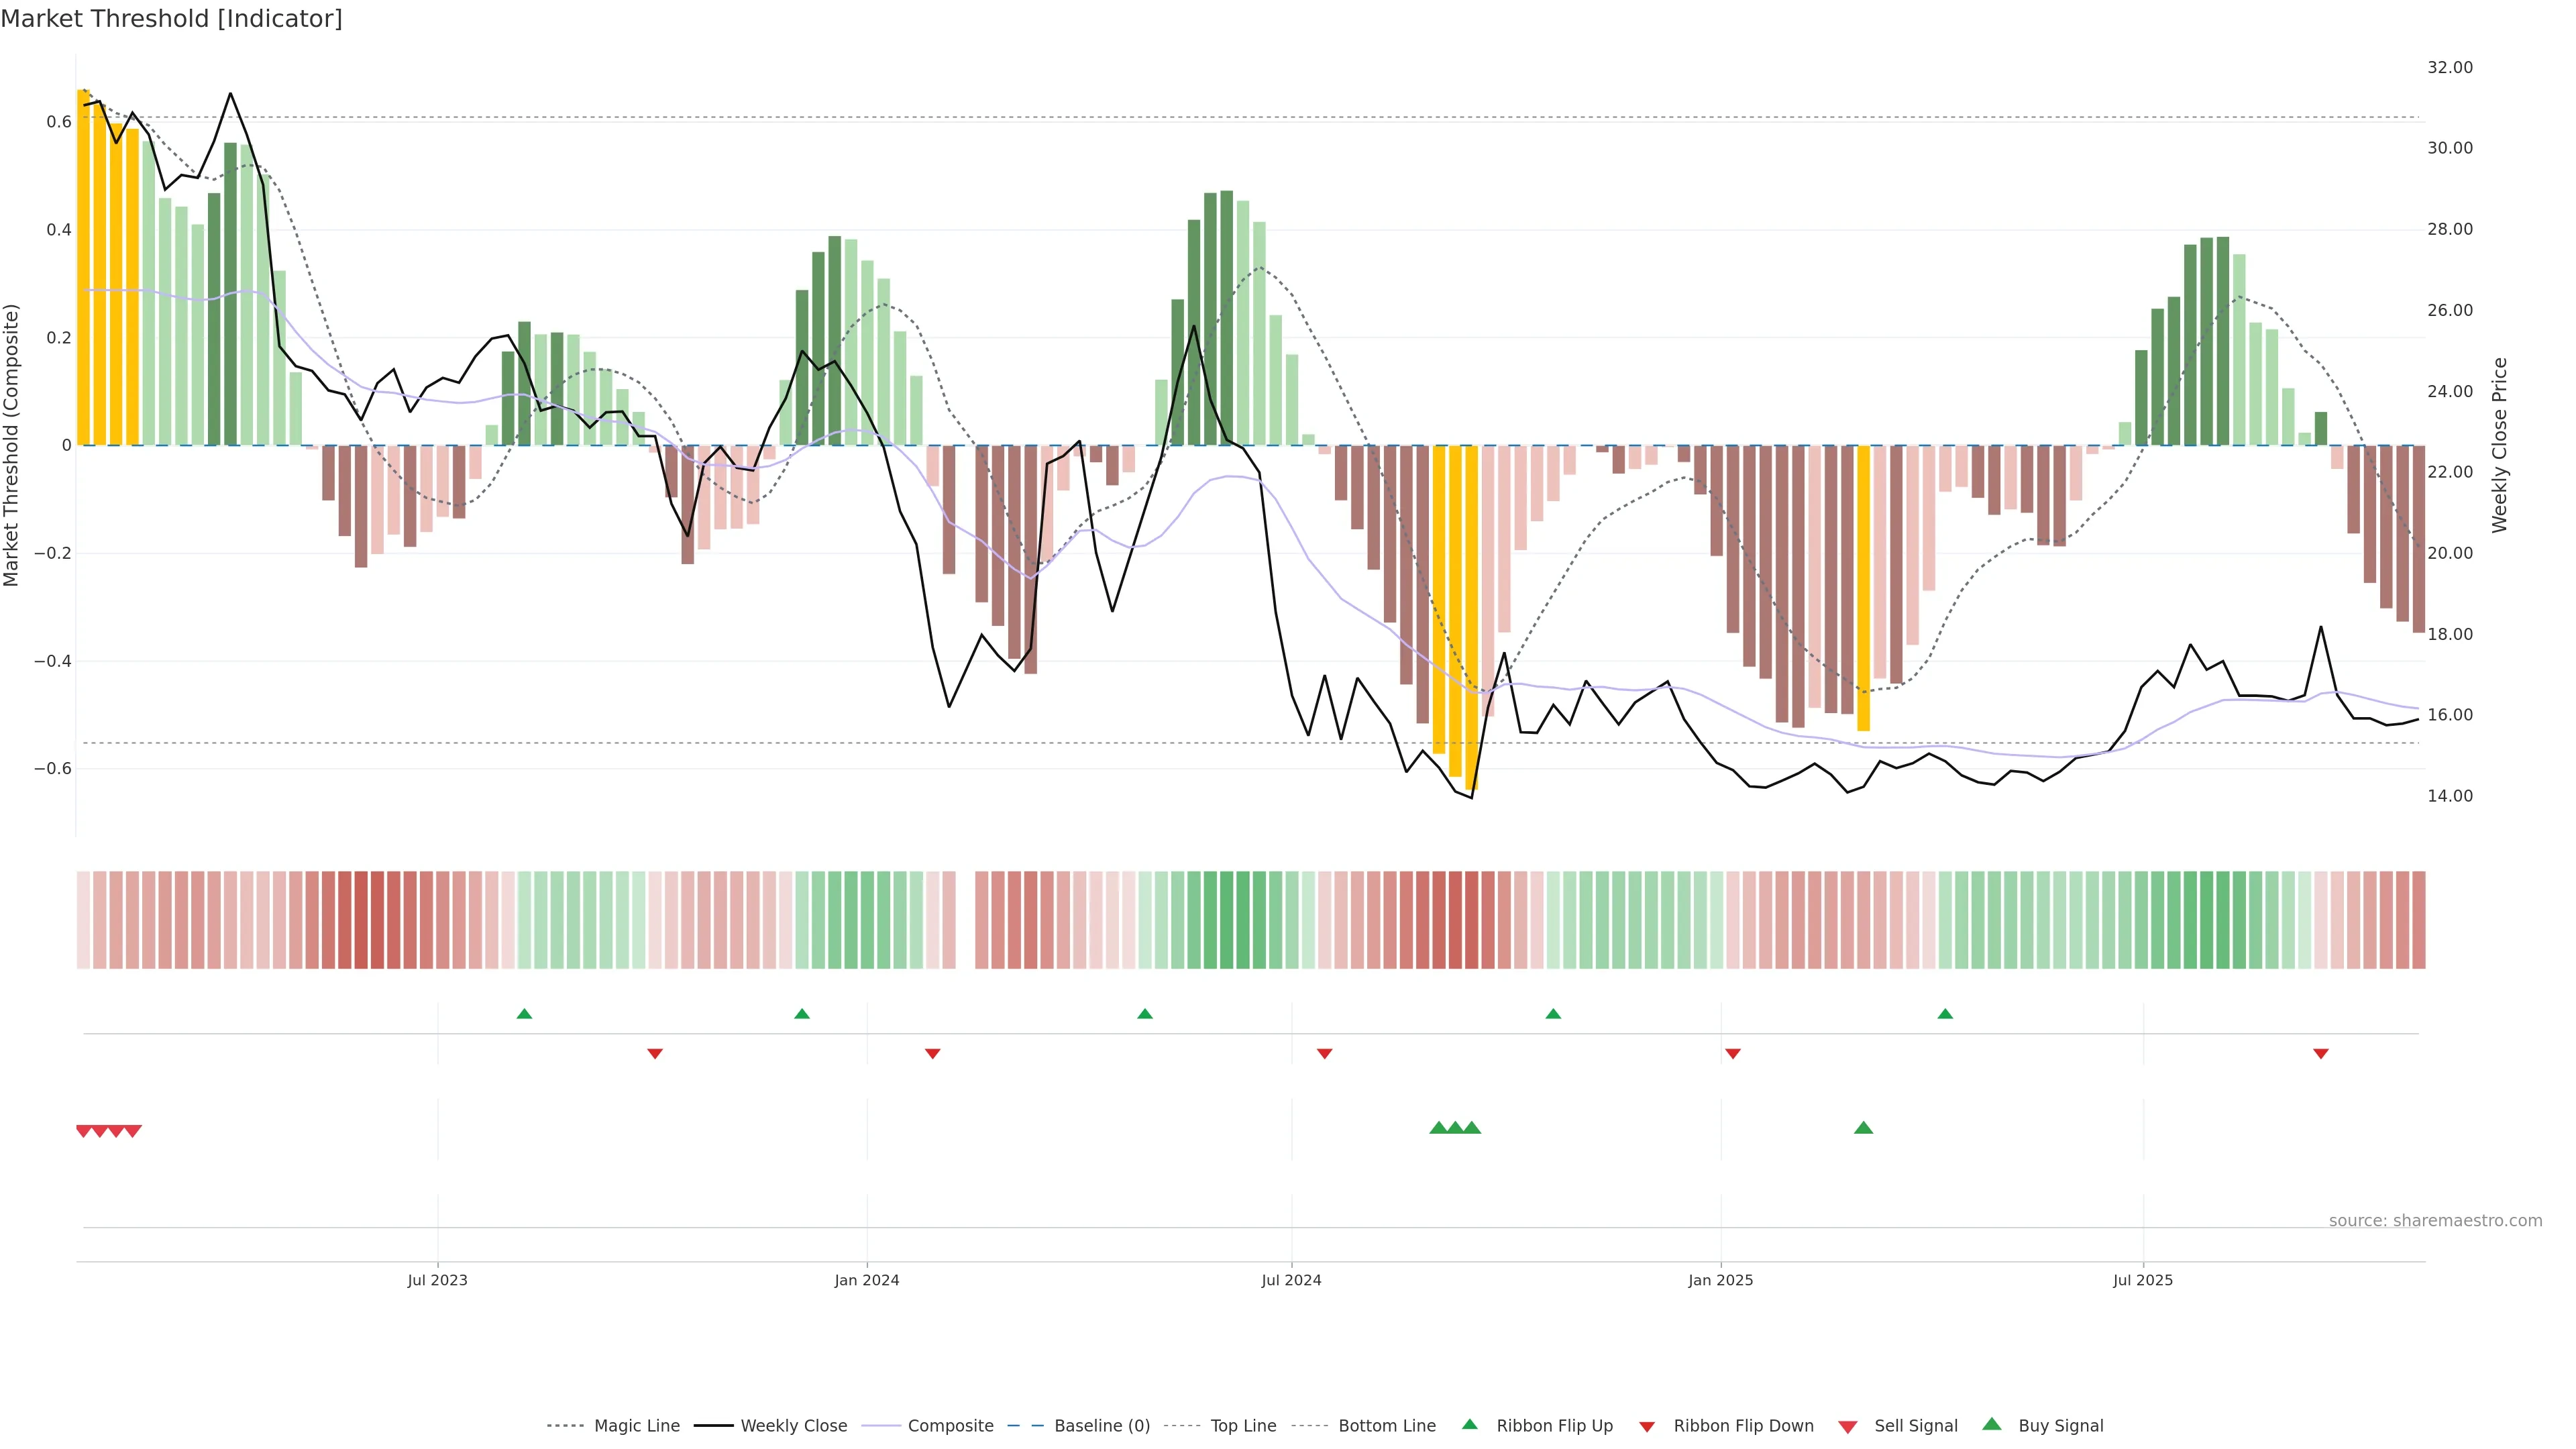This screenshot has width=2576, height=1449.
Task: Click the Ribbon Flip Up legend icon
Action: click(1469, 1424)
